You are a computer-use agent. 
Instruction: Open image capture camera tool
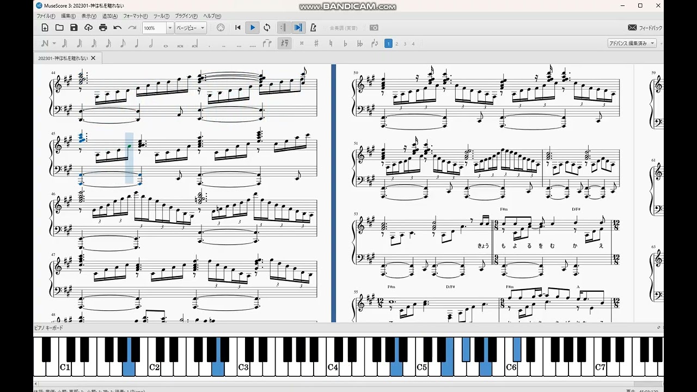pos(374,28)
